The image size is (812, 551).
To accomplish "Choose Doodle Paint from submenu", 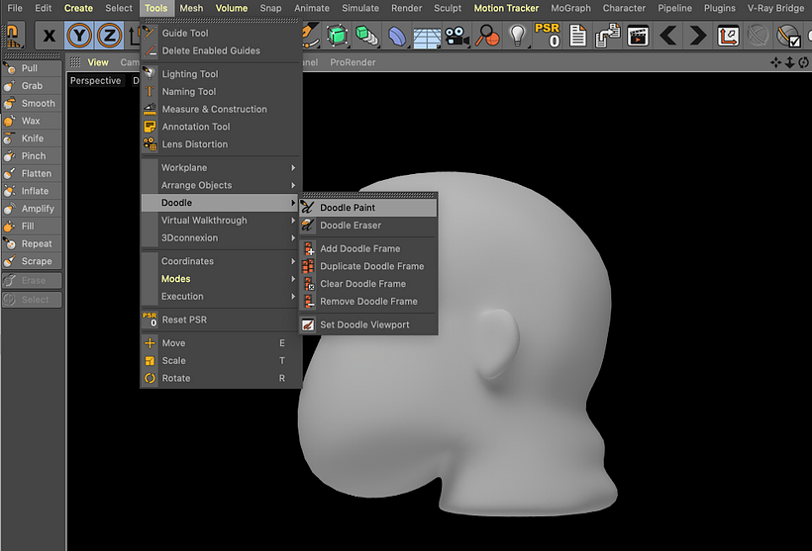I will pyautogui.click(x=368, y=208).
